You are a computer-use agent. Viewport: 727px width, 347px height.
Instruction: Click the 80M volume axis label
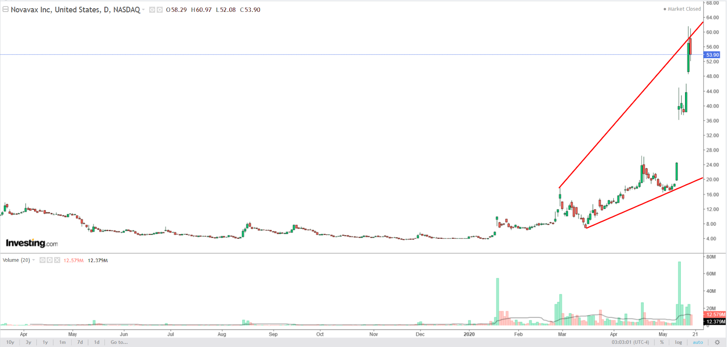tap(711, 257)
